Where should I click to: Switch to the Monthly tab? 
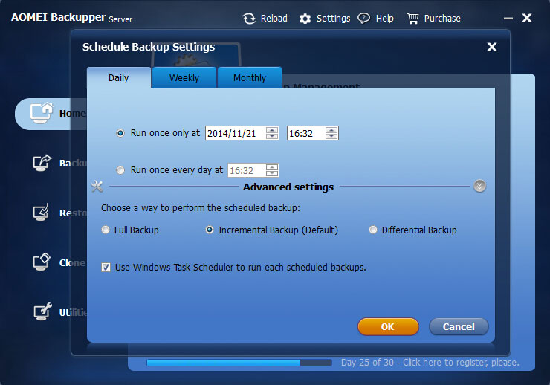[x=249, y=78]
